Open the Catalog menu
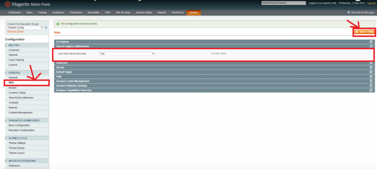377x169 pixels. (x=42, y=12)
